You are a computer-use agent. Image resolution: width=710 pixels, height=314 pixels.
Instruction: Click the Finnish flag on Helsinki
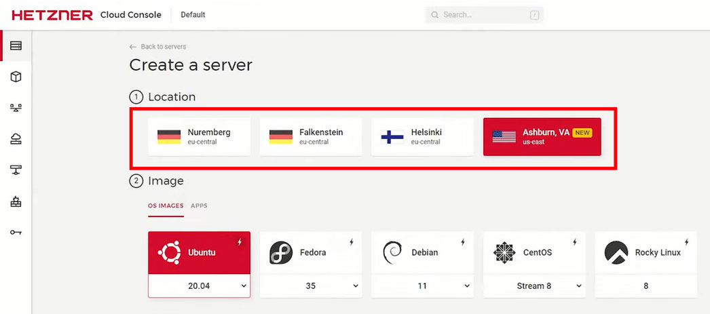[x=392, y=136]
